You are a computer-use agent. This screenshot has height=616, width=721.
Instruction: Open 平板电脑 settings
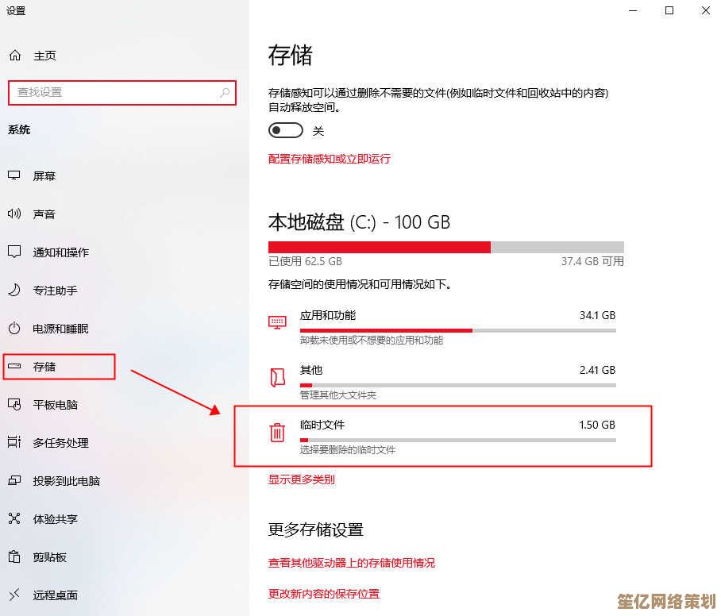(x=55, y=405)
